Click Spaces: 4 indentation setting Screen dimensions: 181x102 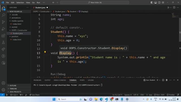128,95
